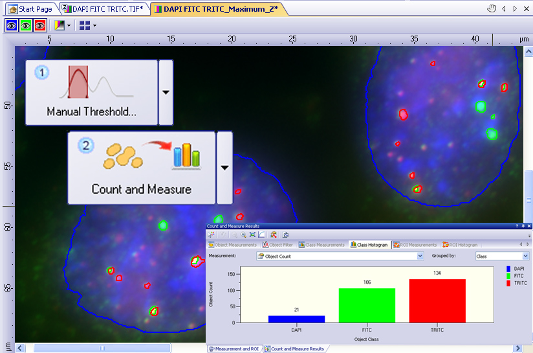Viewport: 533px width, 353px height.
Task: Click the Count and Measure button
Action: [141, 168]
